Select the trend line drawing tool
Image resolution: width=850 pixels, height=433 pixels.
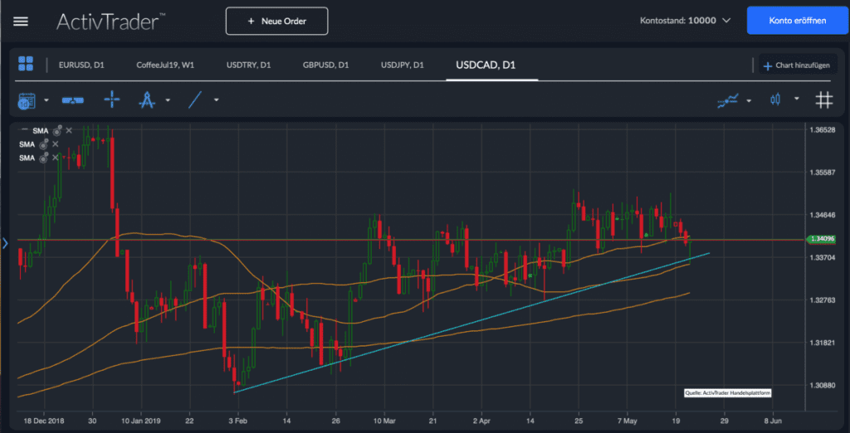click(195, 100)
